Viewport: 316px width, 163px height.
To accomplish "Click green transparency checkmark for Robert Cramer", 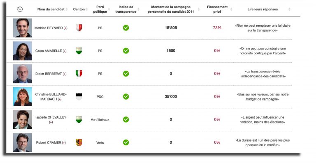I will tap(126, 142).
